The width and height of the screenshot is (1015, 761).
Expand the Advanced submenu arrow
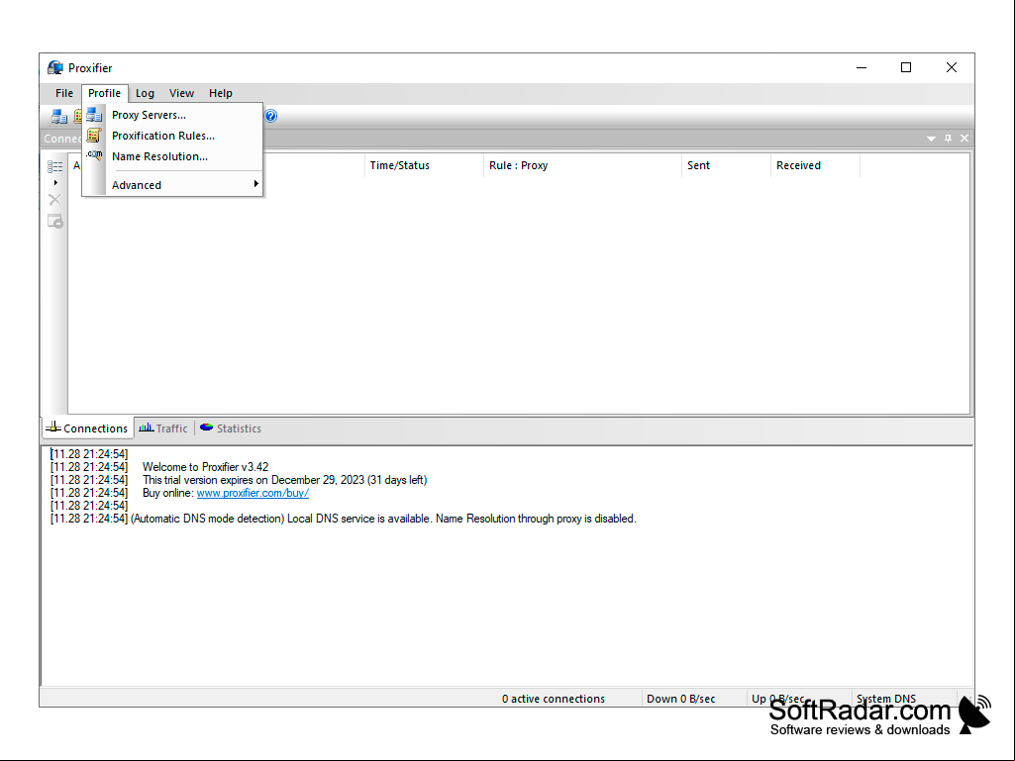(256, 184)
